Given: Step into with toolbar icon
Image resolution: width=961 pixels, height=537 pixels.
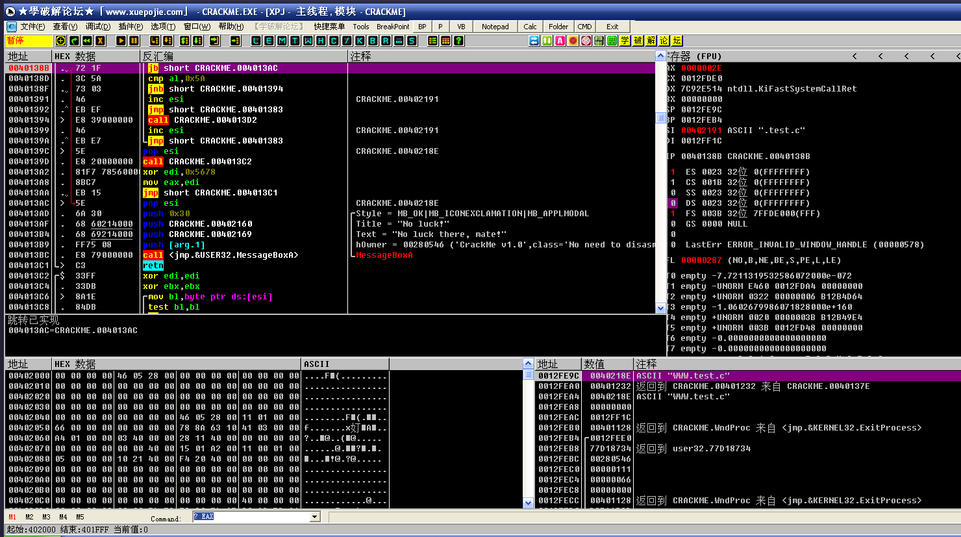Looking at the screenshot, I should pos(155,41).
